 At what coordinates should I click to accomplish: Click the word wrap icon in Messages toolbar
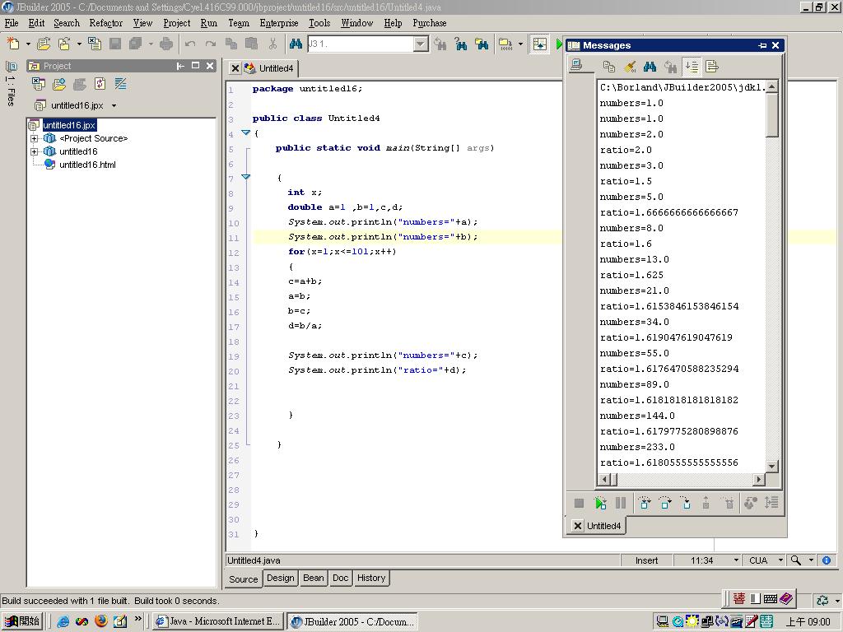point(712,67)
